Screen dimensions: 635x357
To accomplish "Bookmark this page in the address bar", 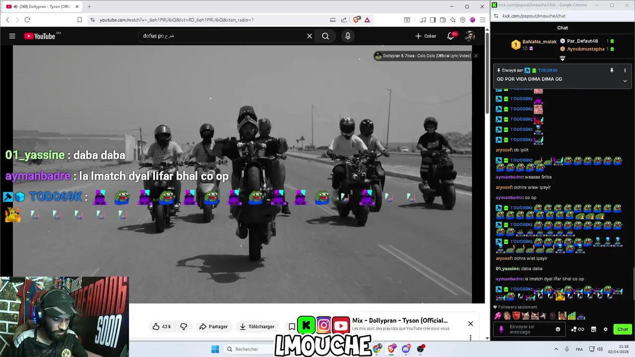I will click(x=79, y=20).
